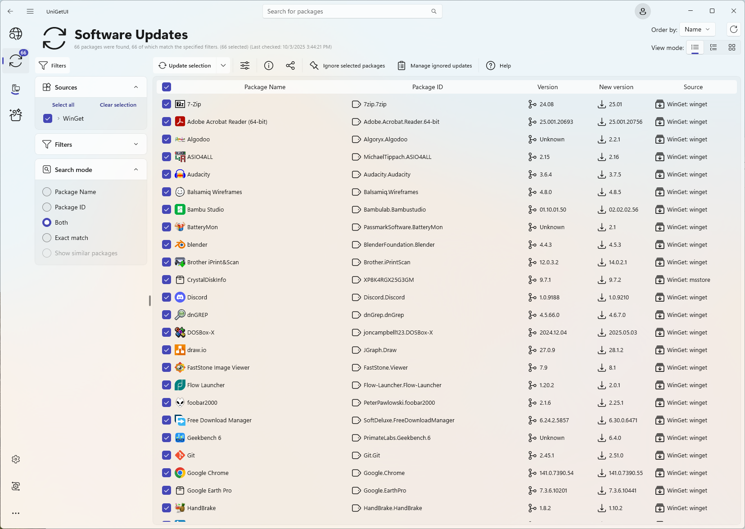Uncheck the 7-Zip package checkbox
745x529 pixels.
pos(167,104)
